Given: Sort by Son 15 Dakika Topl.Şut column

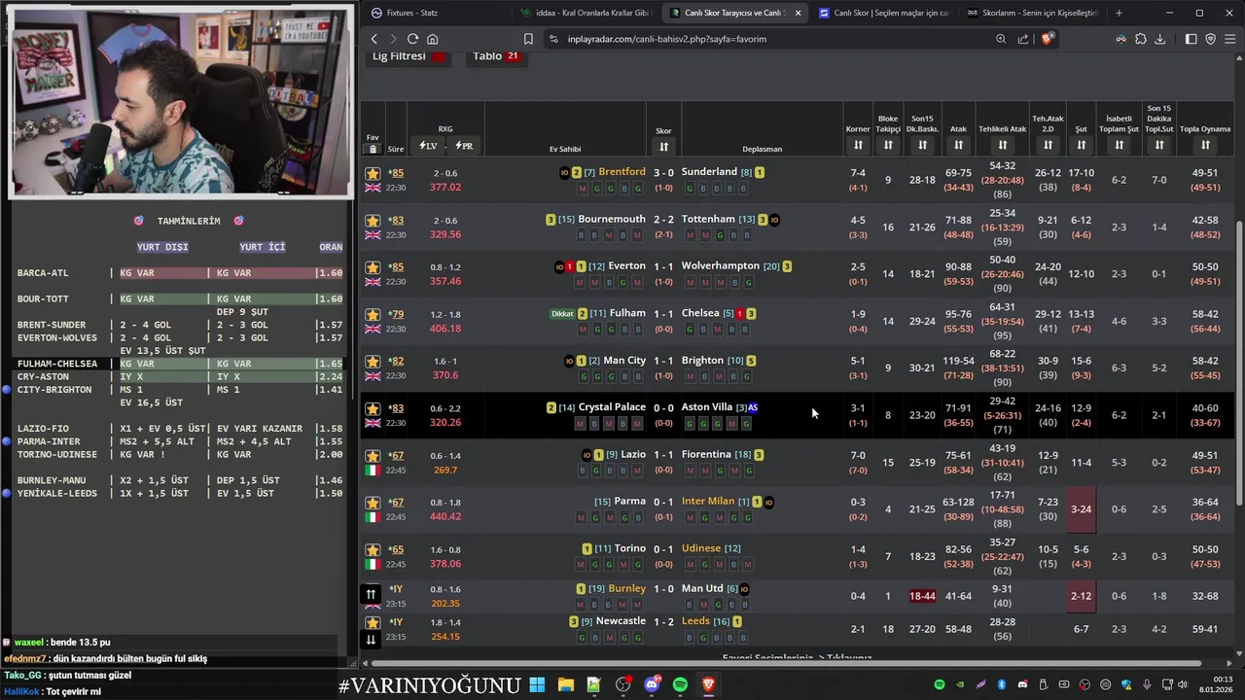Looking at the screenshot, I should pyautogui.click(x=1158, y=145).
